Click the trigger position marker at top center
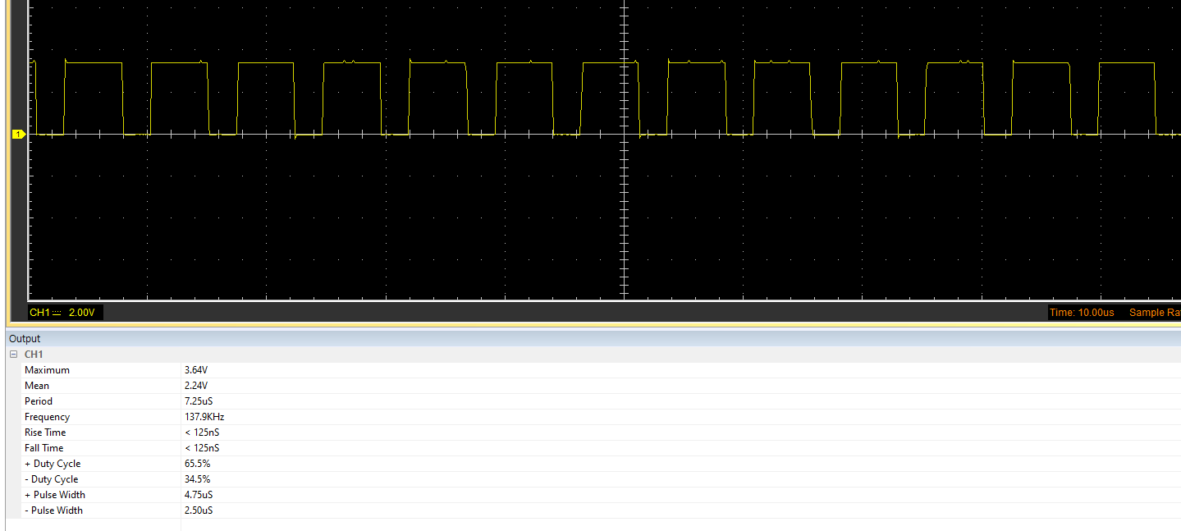Viewport: 1181px width, 531px height. coord(625,5)
